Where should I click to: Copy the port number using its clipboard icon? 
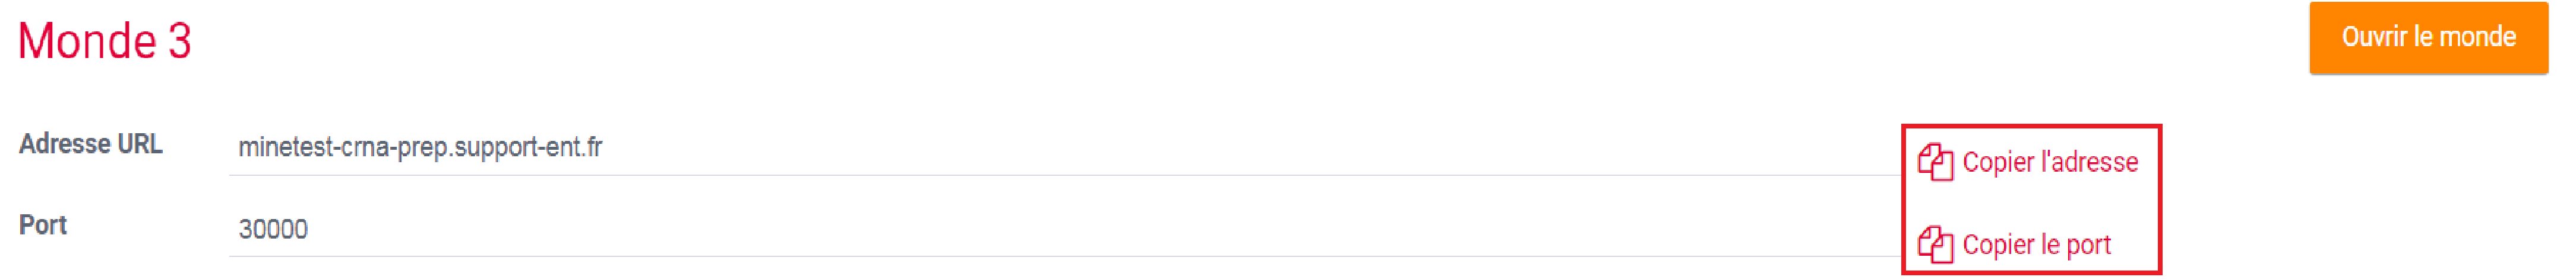pyautogui.click(x=1935, y=244)
